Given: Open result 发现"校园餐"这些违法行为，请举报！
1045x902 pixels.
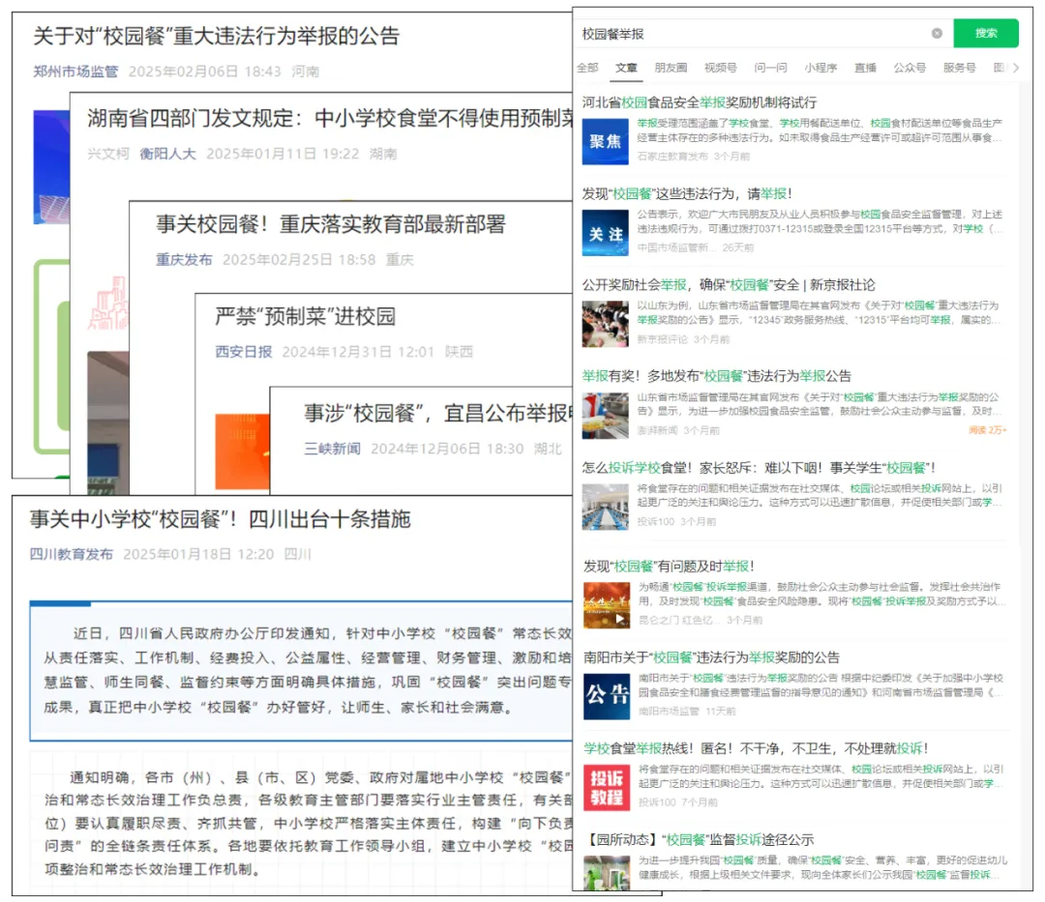Looking at the screenshot, I should pos(686,193).
